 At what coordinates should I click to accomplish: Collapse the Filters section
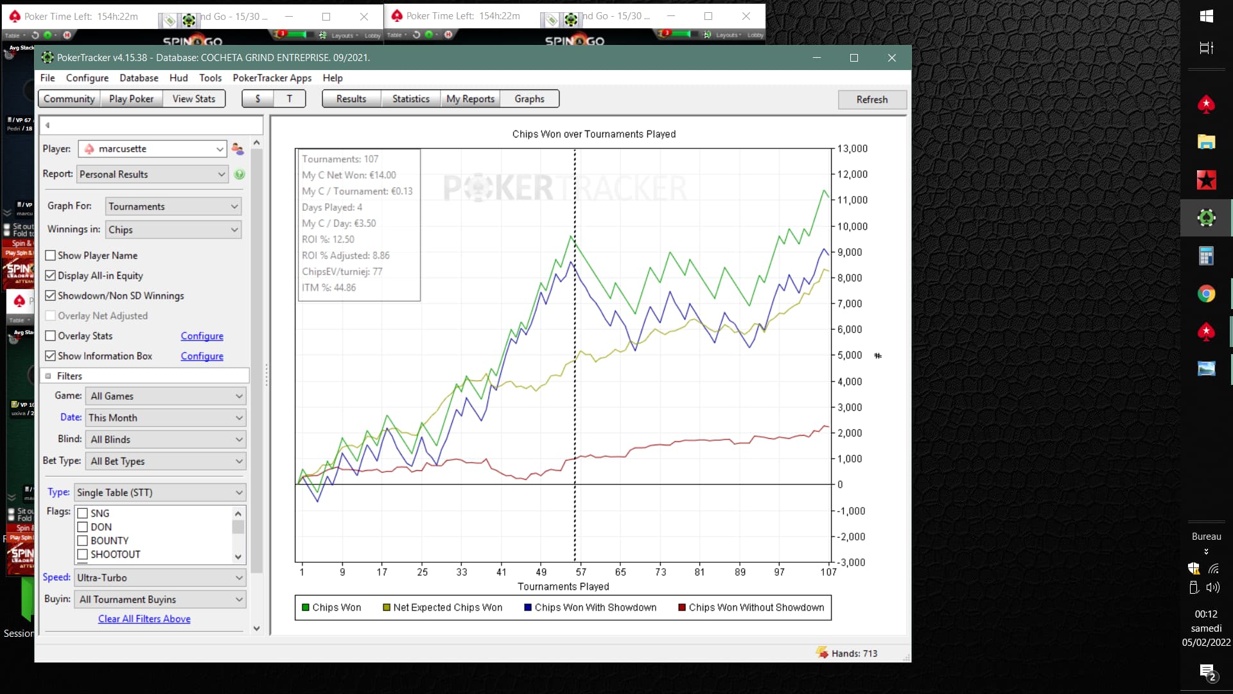coord(48,377)
